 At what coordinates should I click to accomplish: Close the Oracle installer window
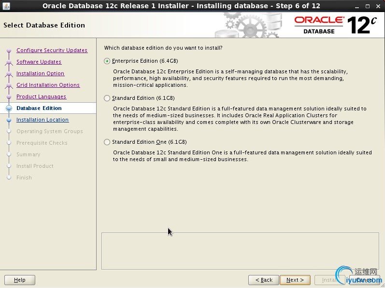coord(378,6)
